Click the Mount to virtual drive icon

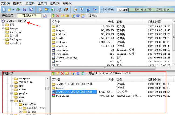59,10
